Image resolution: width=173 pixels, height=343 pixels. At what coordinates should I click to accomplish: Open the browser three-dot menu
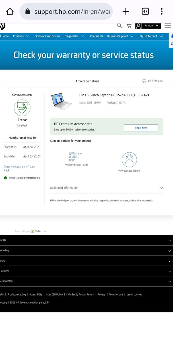(162, 11)
